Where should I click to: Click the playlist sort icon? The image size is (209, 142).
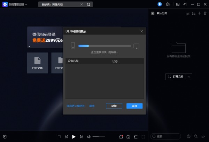click(188, 13)
